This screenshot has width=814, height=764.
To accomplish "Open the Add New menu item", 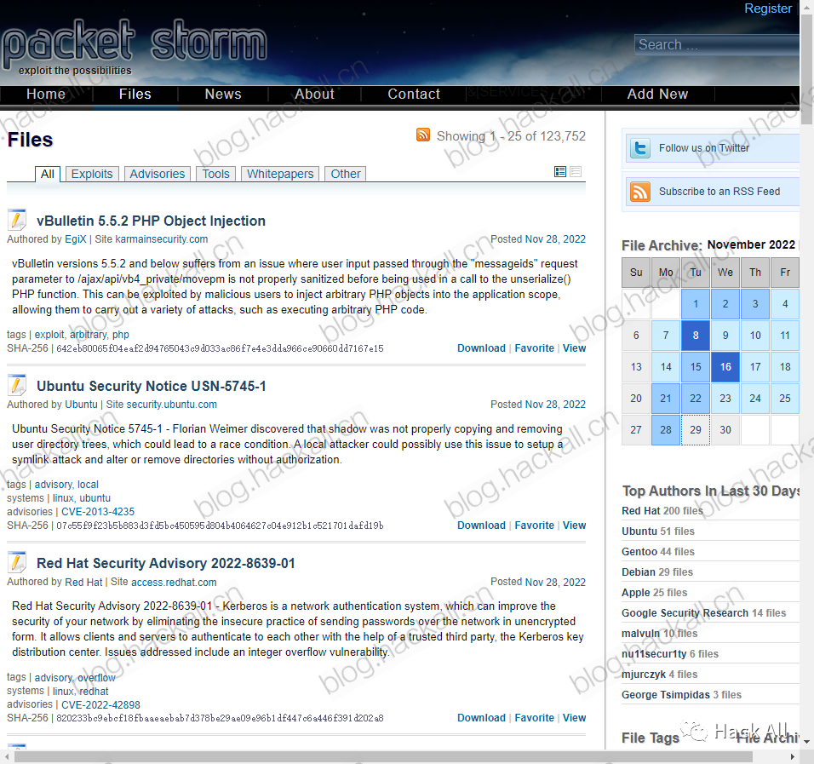I will pos(657,94).
